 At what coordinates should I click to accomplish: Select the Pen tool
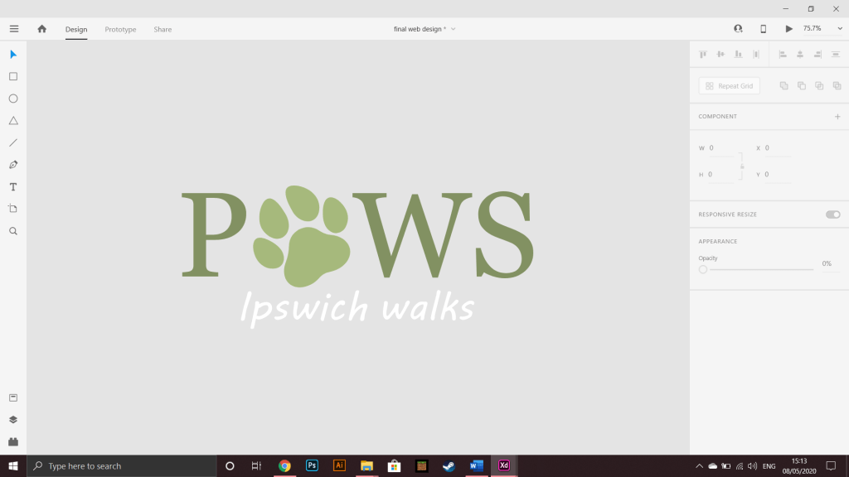point(13,165)
